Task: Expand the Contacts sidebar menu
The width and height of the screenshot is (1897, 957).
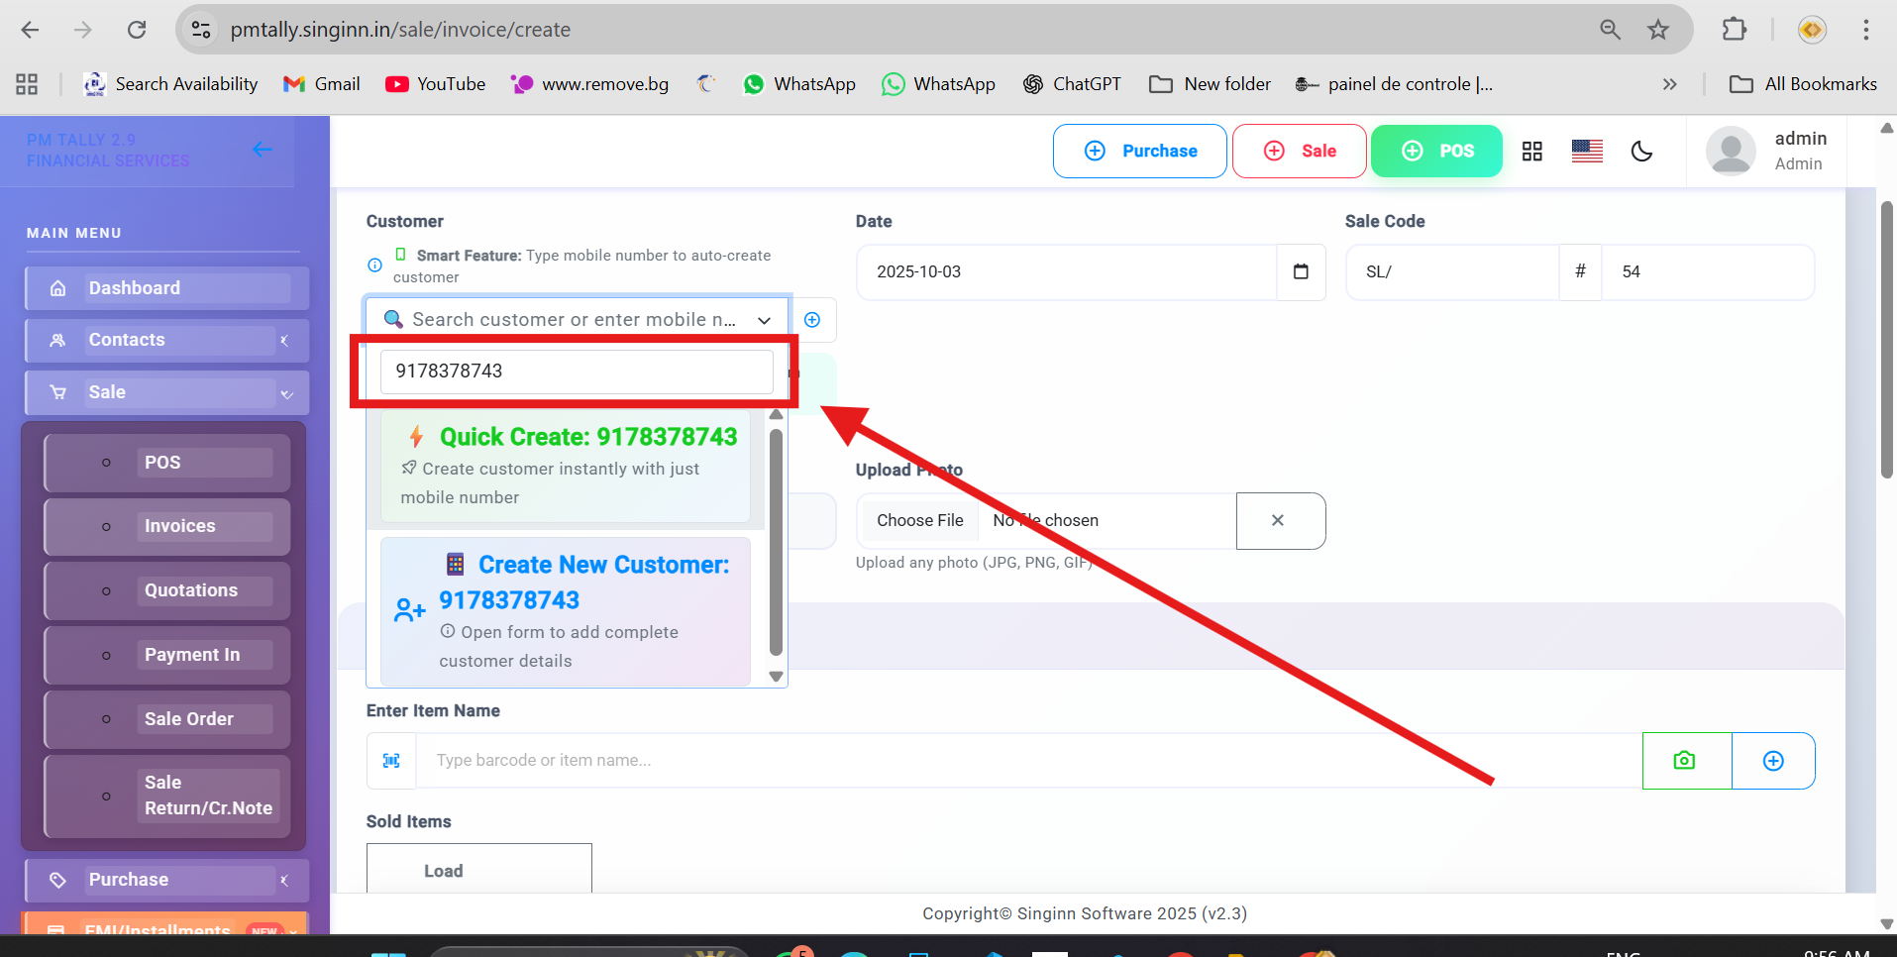Action: click(x=166, y=340)
